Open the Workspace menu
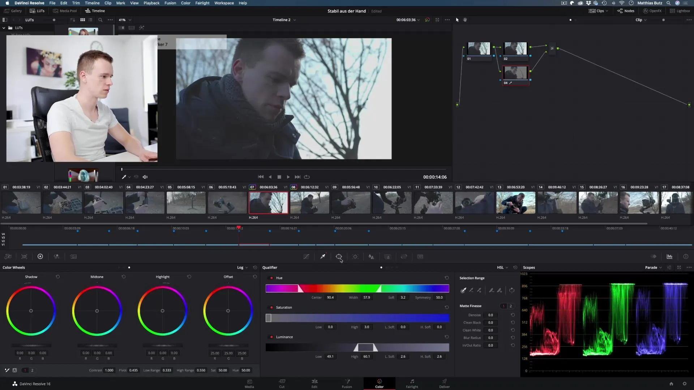This screenshot has width=694, height=390. (224, 3)
